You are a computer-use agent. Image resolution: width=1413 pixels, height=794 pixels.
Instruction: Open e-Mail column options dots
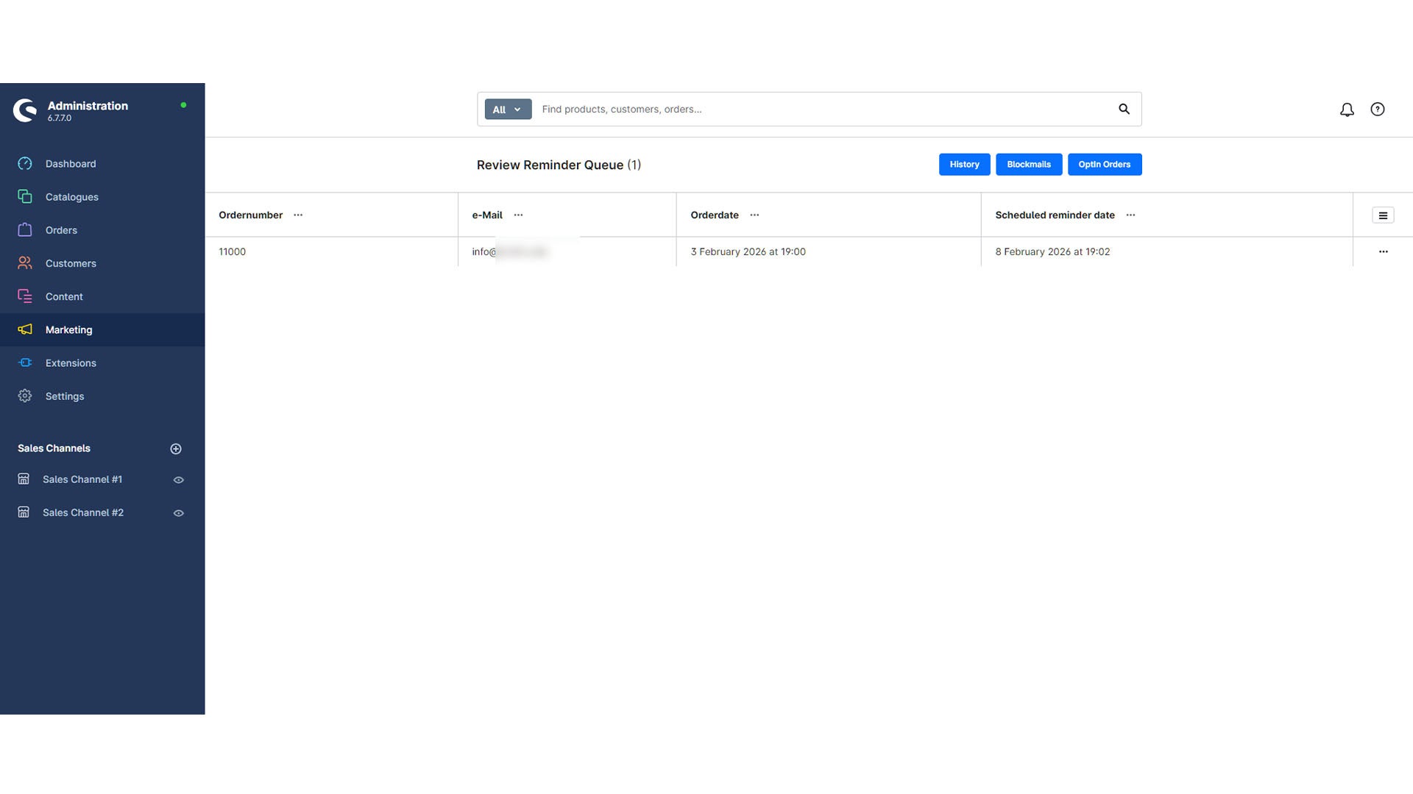point(518,215)
